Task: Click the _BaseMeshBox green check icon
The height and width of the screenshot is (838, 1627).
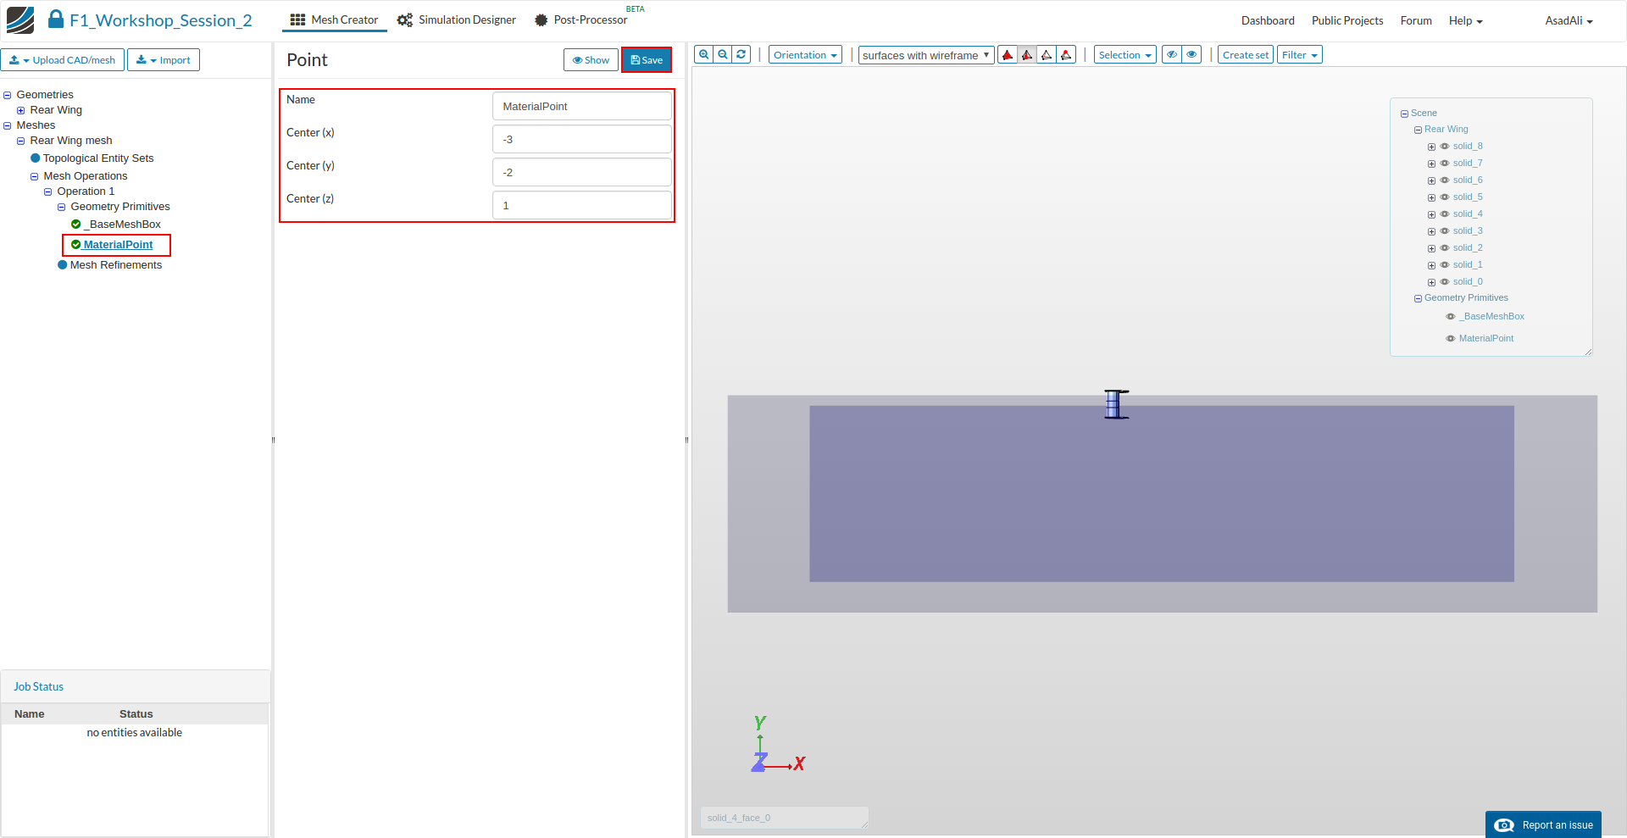Action: 76,225
